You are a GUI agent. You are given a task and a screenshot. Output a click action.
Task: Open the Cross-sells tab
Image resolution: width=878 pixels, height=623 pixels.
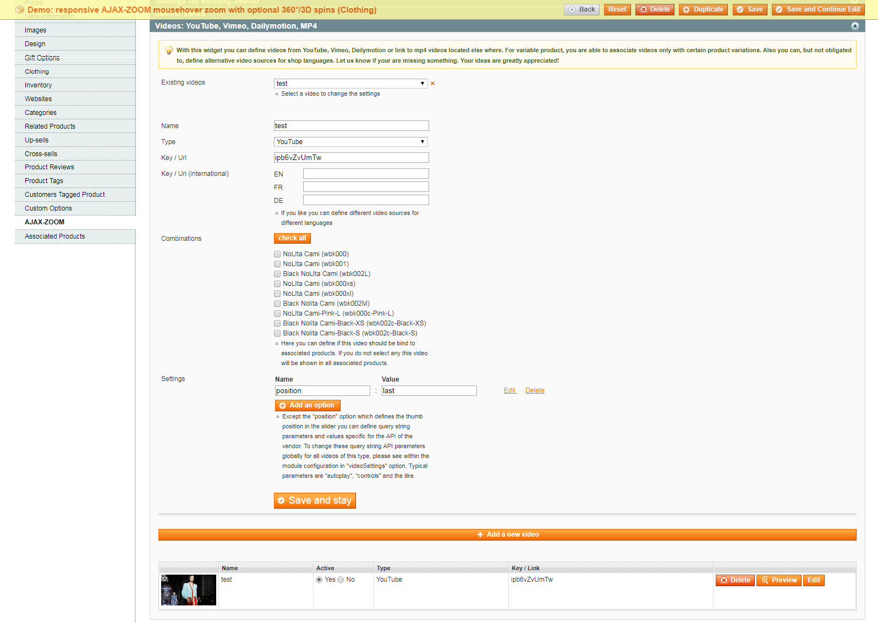[x=75, y=154]
